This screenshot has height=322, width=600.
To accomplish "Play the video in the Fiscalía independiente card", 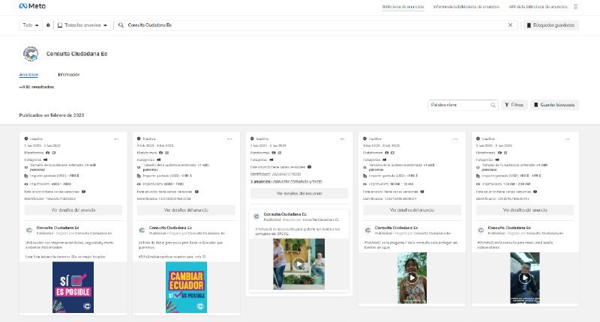I will (524, 278).
